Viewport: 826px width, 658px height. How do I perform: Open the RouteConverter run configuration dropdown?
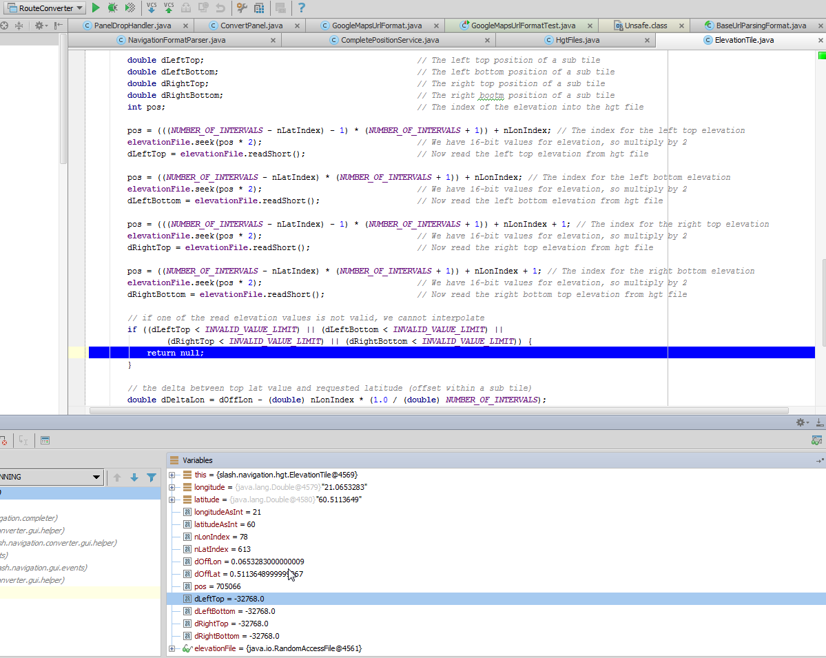(45, 8)
